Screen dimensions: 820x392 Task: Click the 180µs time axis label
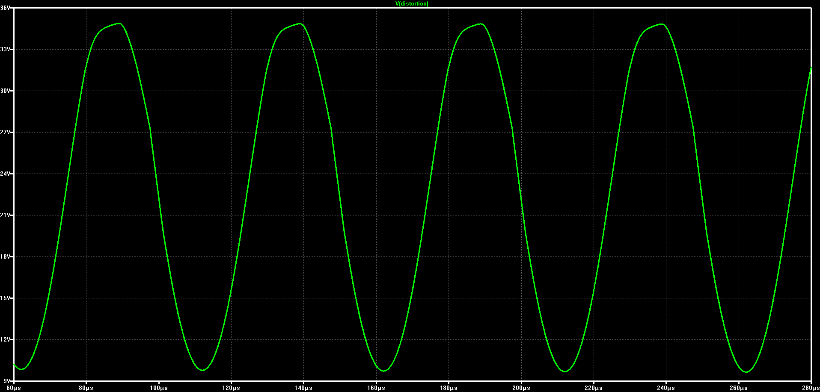click(x=449, y=388)
